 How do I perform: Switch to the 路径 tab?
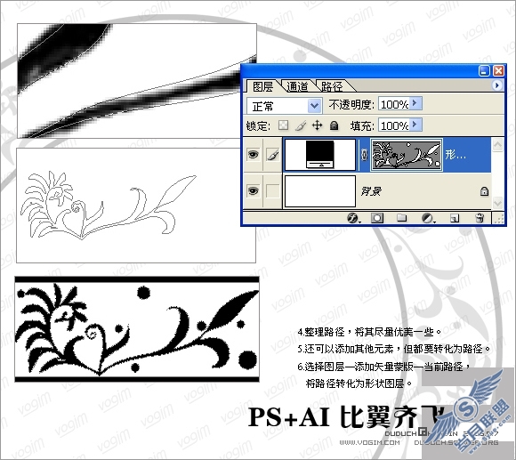[x=332, y=86]
